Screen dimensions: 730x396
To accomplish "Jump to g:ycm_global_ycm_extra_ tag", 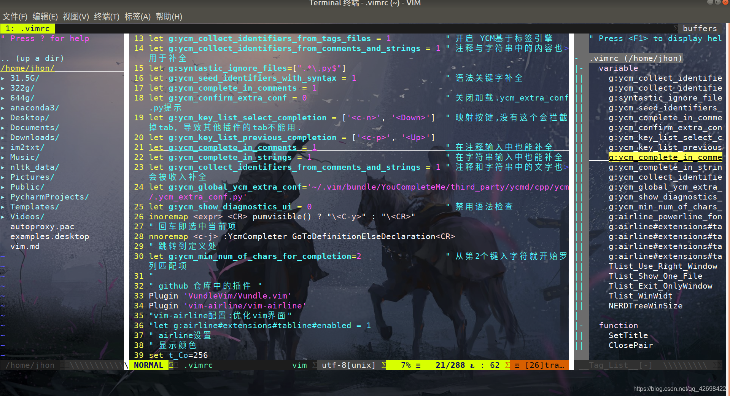I will (665, 187).
